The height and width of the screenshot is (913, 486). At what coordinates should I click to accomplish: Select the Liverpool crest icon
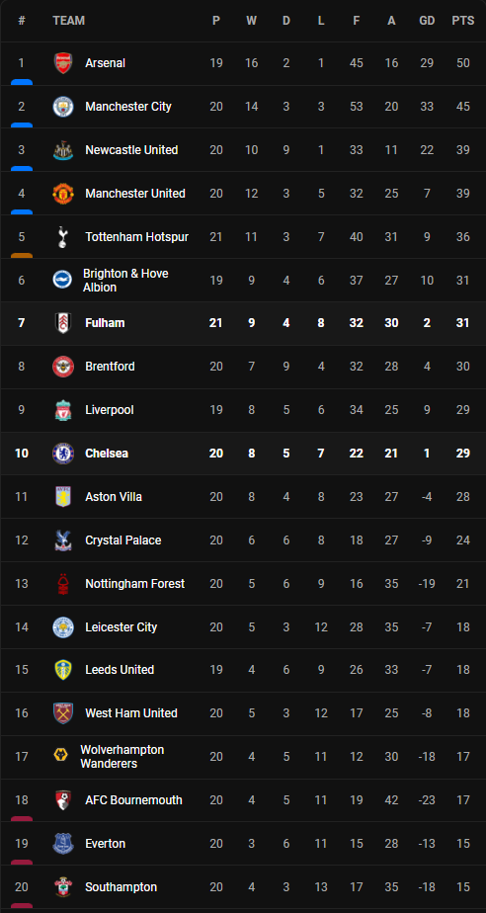click(63, 410)
